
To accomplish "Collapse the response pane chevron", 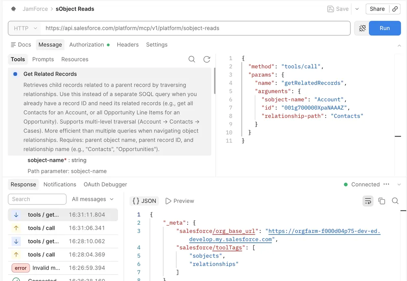I will [399, 184].
